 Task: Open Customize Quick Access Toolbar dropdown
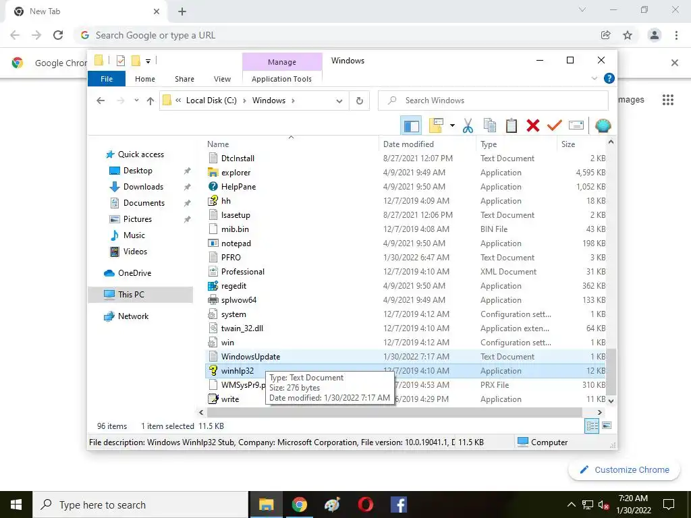coord(148,61)
